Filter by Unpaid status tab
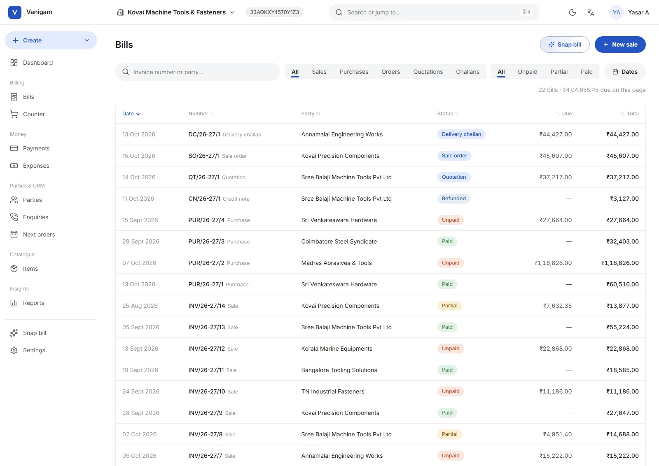 point(528,72)
